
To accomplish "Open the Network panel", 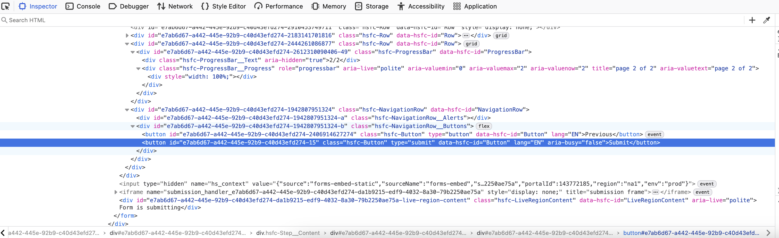I will pyautogui.click(x=175, y=6).
